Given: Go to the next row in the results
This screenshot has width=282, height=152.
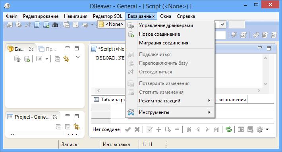Looking at the screenshot, I should coord(207,129).
